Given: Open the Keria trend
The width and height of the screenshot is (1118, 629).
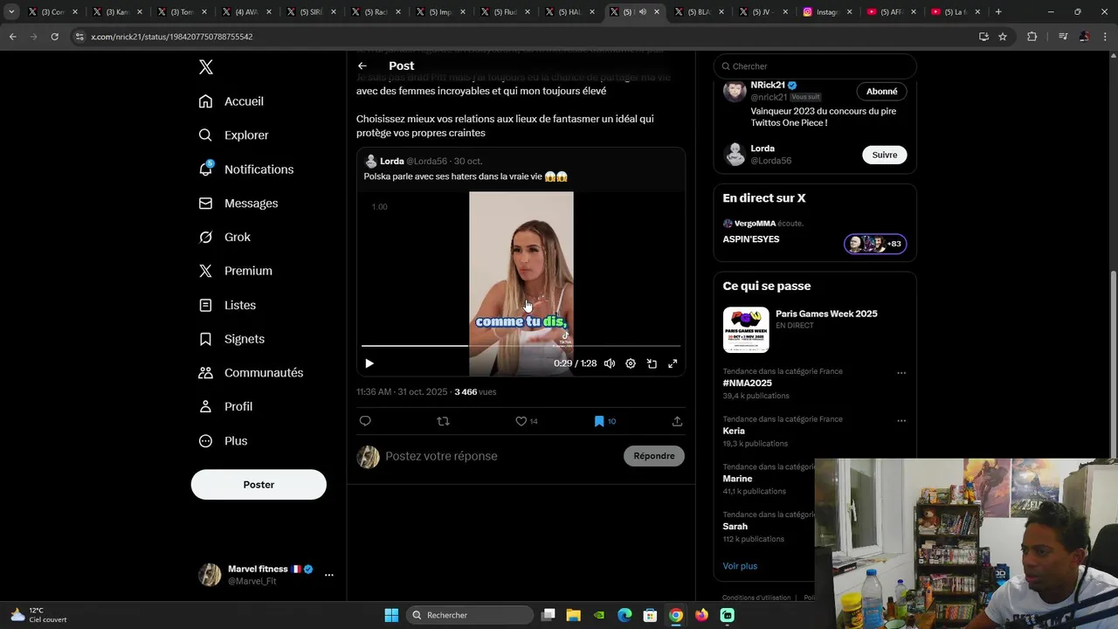Looking at the screenshot, I should pyautogui.click(x=734, y=431).
